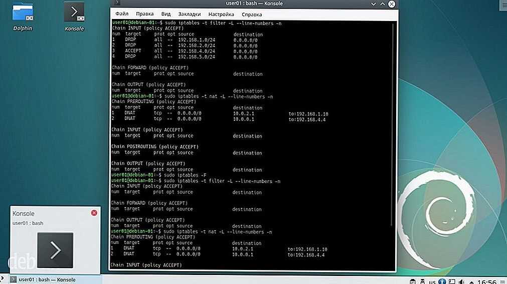Expand hidden system tray icons arrow
The height and width of the screenshot is (284, 507).
coord(471,282)
